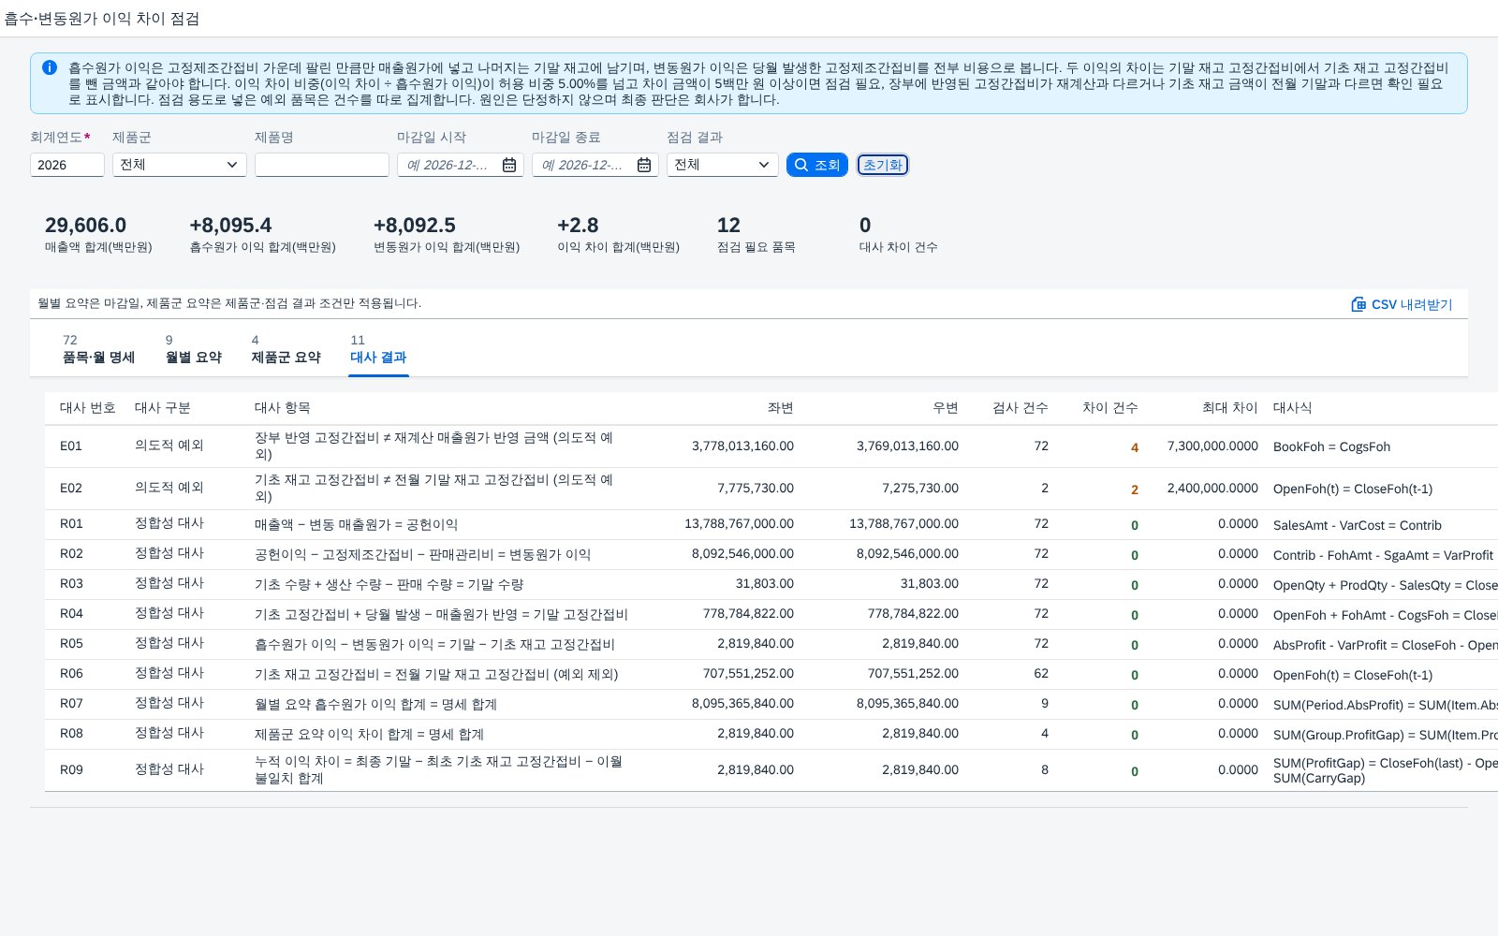Click the 31,803.00 좌변 cell in R03
This screenshot has width=1498, height=936.
765,584
